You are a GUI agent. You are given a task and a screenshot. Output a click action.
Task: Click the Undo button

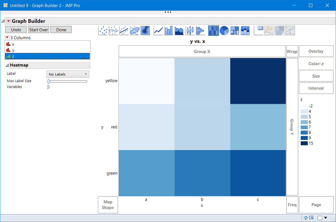(16, 30)
